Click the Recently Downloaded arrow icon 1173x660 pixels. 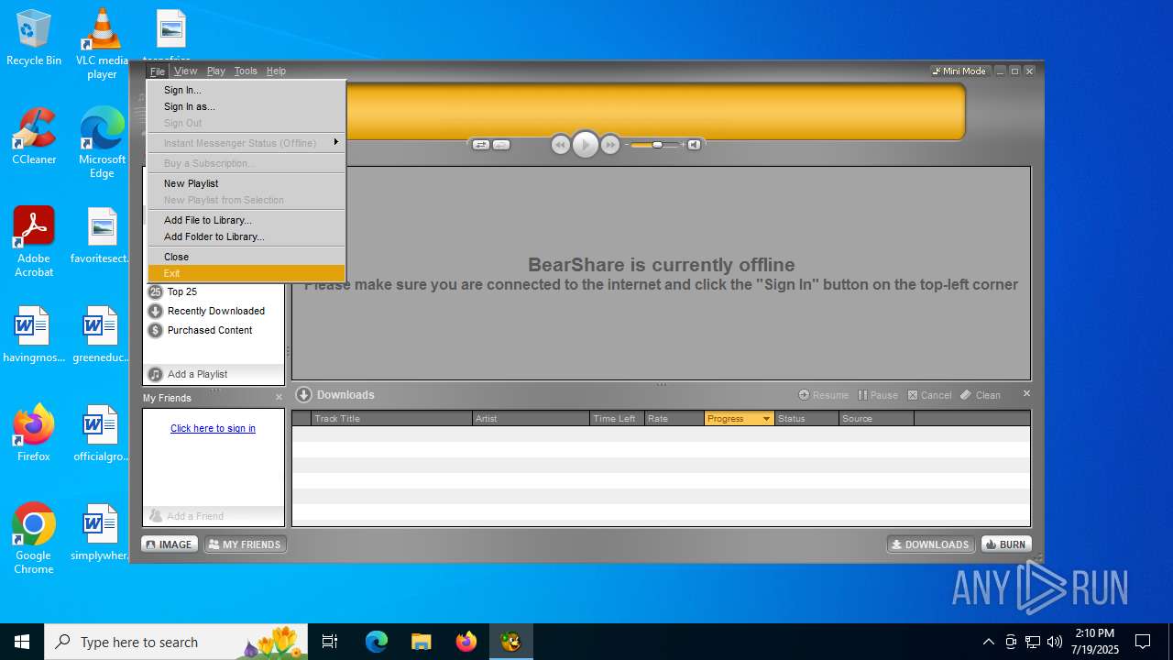point(155,311)
